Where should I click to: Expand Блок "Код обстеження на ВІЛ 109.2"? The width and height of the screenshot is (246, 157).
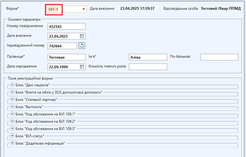pyautogui.click(x=12, y=121)
